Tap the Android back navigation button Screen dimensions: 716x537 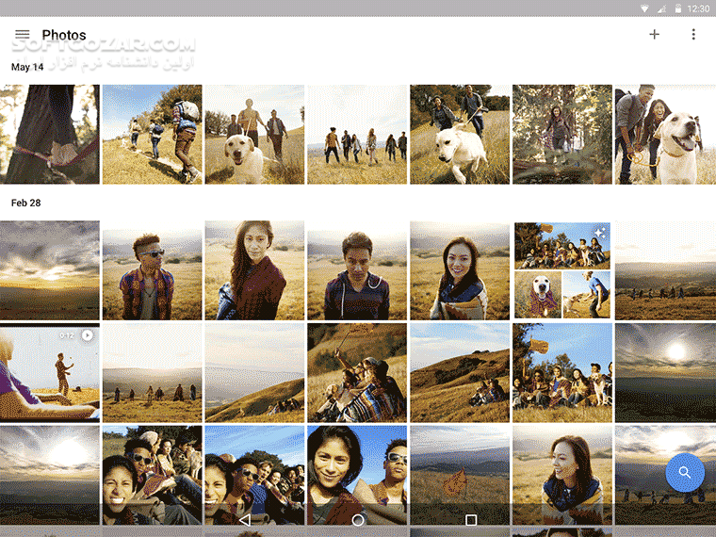[x=245, y=520]
